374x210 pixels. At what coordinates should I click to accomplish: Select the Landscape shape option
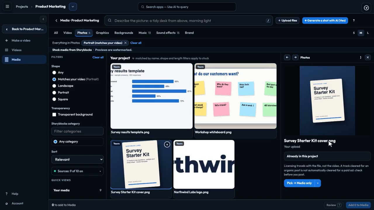pos(54,86)
